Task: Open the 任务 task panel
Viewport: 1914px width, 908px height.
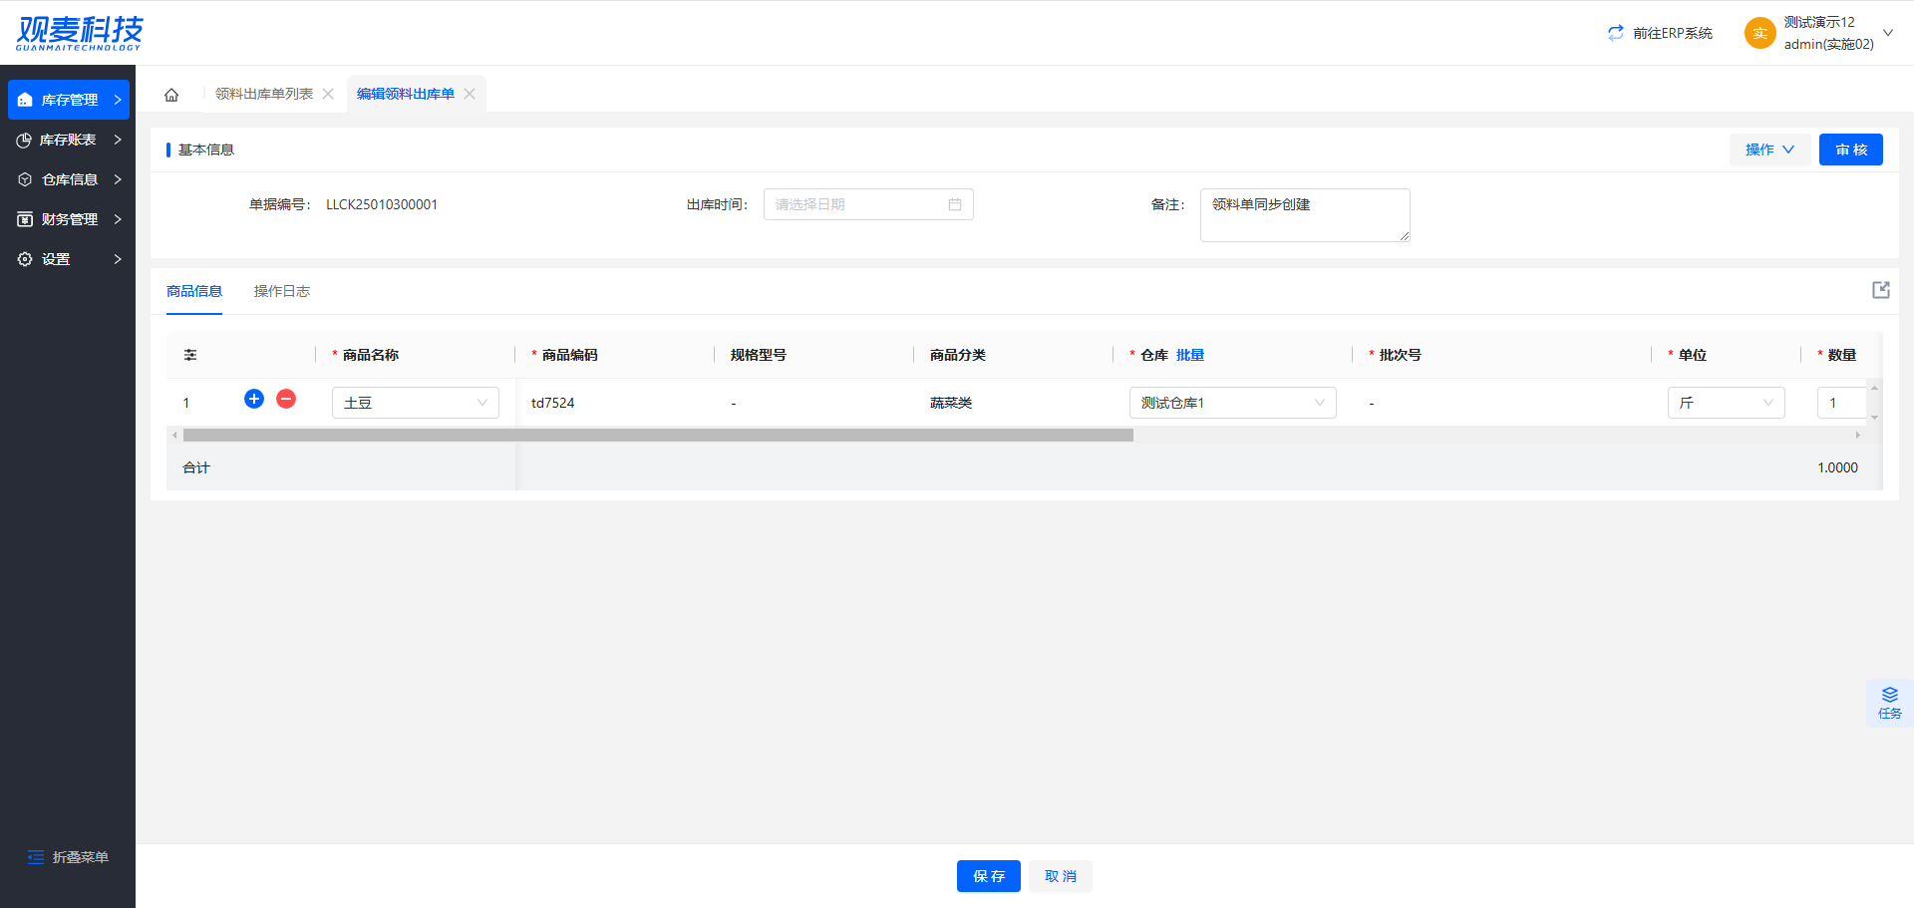Action: click(x=1889, y=703)
